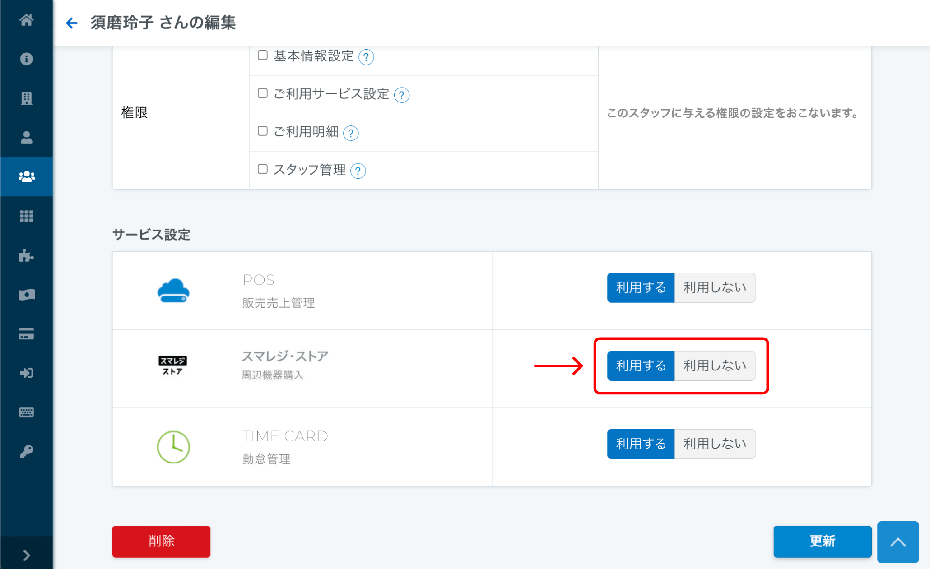The image size is (930, 569).
Task: Expand the sidebar with bottom chevron
Action: click(x=26, y=555)
